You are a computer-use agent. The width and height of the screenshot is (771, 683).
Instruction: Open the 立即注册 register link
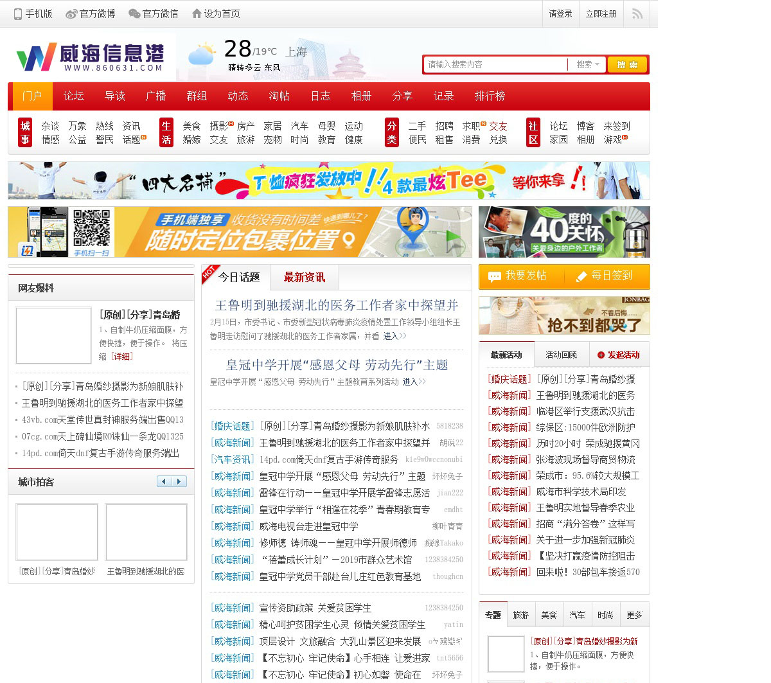click(x=601, y=13)
